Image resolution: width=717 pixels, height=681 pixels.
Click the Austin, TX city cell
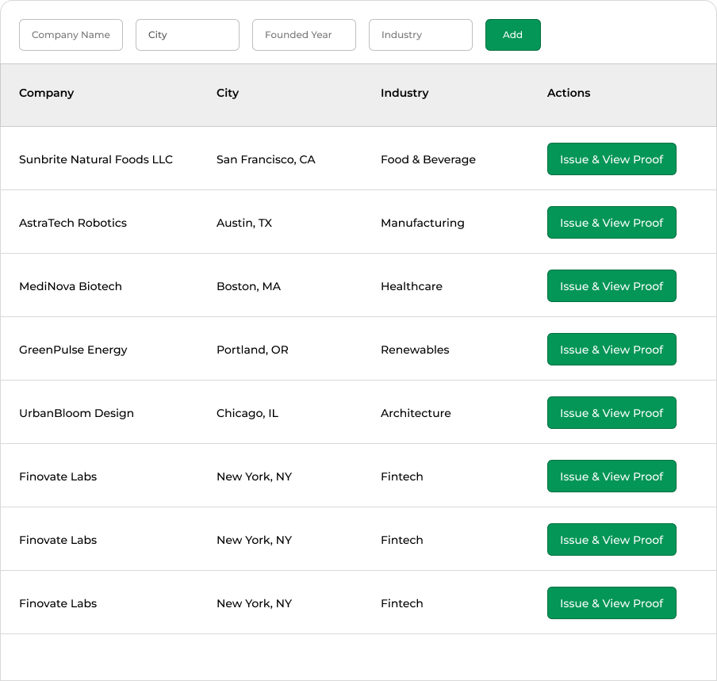pos(244,223)
